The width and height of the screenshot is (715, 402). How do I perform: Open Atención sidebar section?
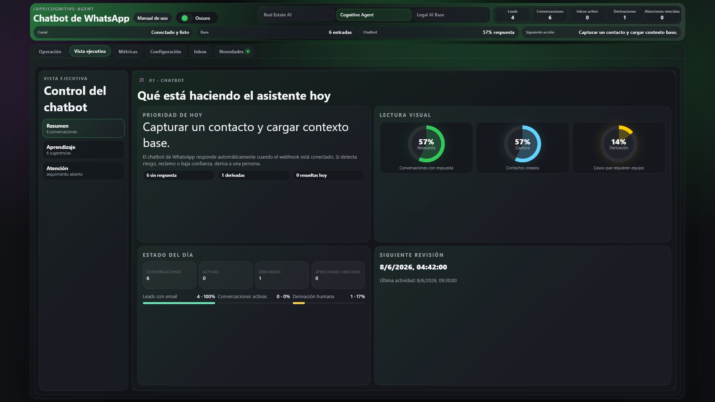point(83,171)
